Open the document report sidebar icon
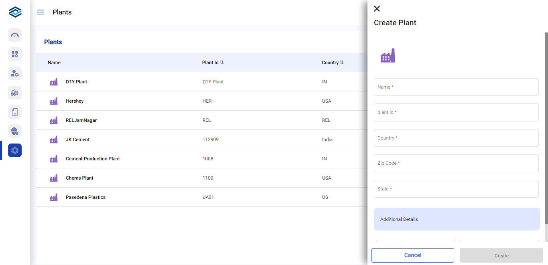Image resolution: width=548 pixels, height=265 pixels. (x=15, y=112)
